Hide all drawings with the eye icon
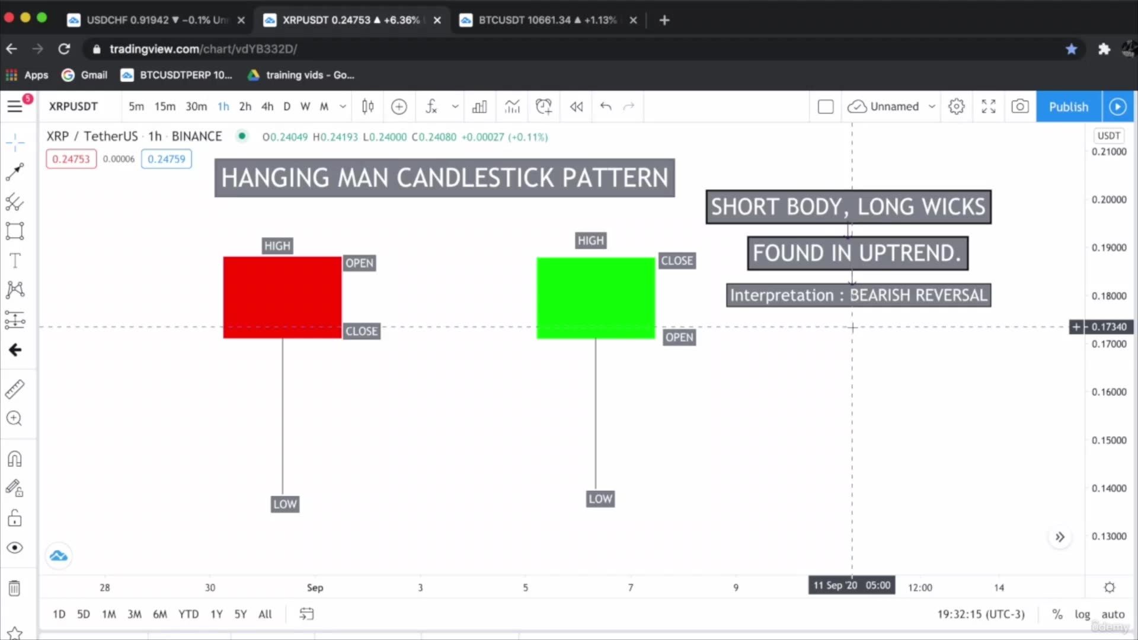The image size is (1138, 640). (15, 548)
